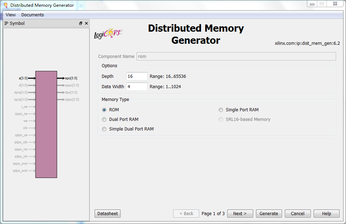Click the qspo_srst port label

(x=20, y=164)
